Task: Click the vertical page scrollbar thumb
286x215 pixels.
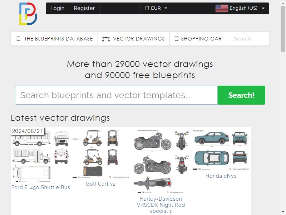Action: point(283,29)
